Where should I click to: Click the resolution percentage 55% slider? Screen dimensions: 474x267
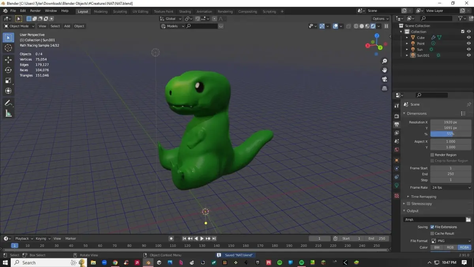tap(451, 134)
